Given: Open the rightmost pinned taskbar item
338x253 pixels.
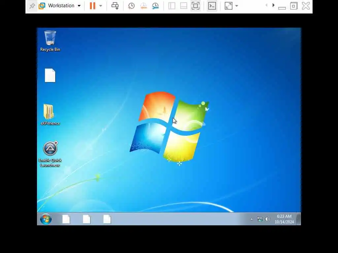Looking at the screenshot, I should point(107,219).
